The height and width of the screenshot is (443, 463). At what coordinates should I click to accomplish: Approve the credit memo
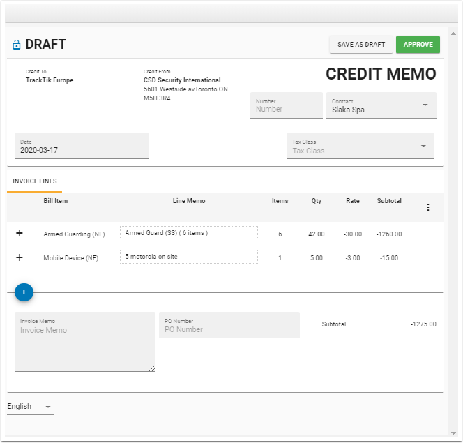tap(418, 45)
